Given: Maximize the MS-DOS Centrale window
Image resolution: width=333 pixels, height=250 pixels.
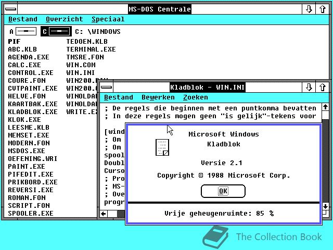Looking at the screenshot, I should (x=322, y=9).
